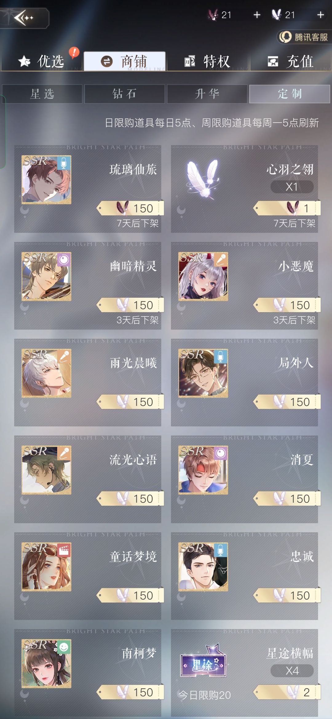Go to the 充值 recharge tab
Screen dimensions: 332x719
(290, 61)
